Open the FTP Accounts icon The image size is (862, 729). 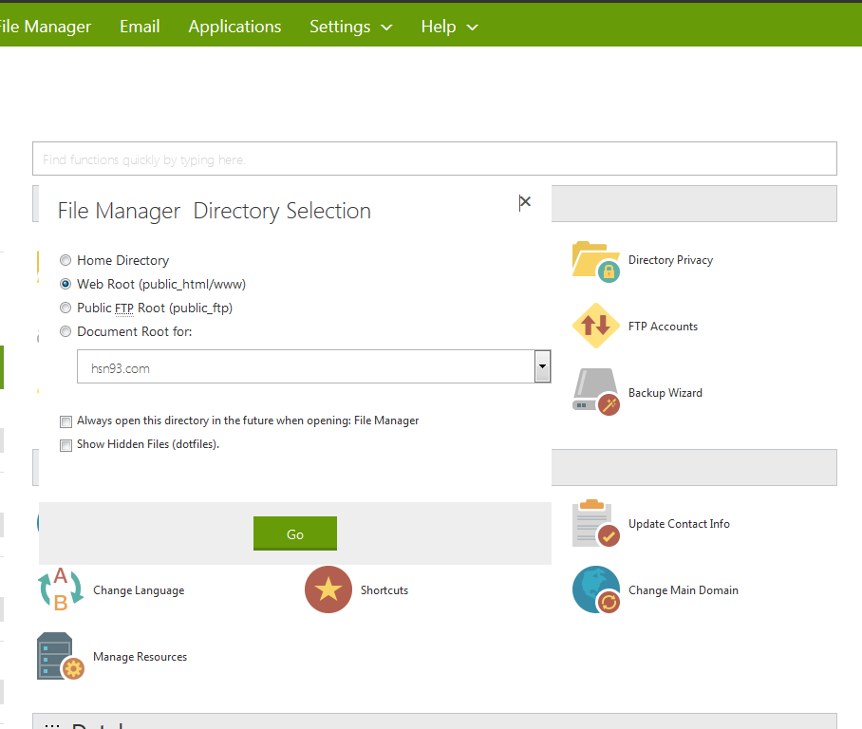(596, 327)
